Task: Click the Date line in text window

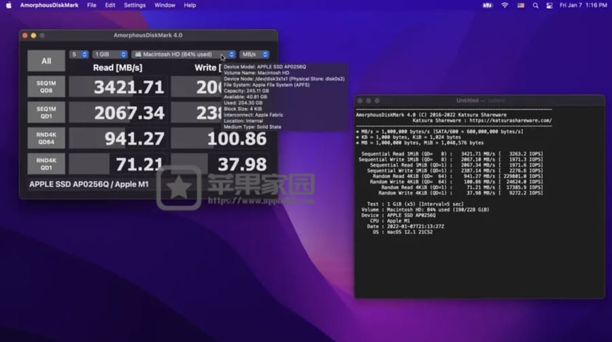Action: pos(405,226)
